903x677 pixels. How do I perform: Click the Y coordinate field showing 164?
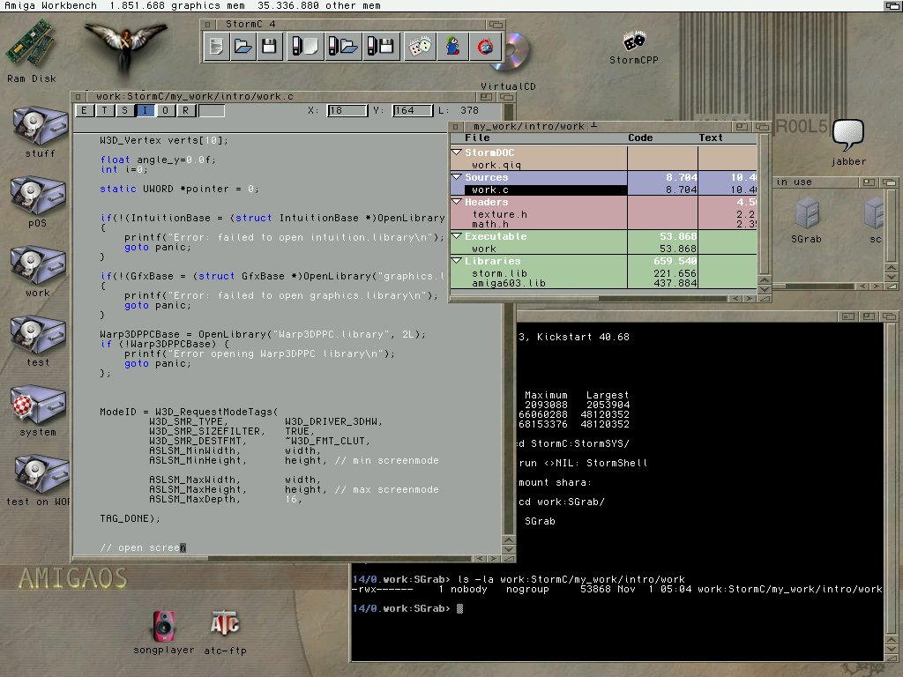[x=413, y=110]
